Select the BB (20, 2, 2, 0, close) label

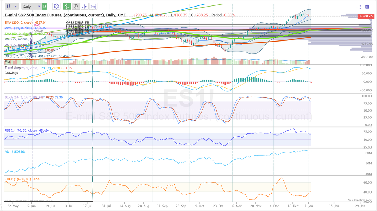20,56
